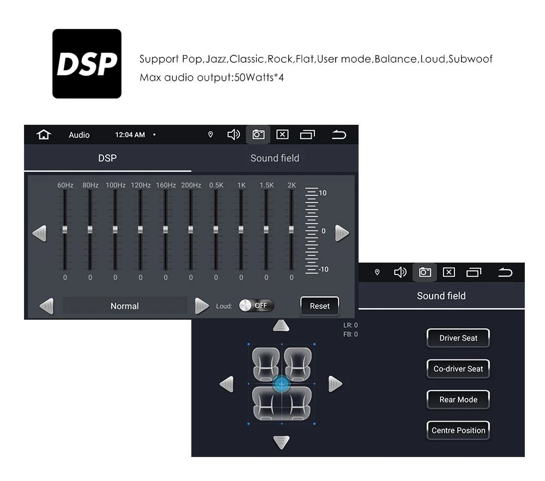Click the blue balance crosshair marker
Viewport: 545px width, 481px height.
click(x=282, y=384)
